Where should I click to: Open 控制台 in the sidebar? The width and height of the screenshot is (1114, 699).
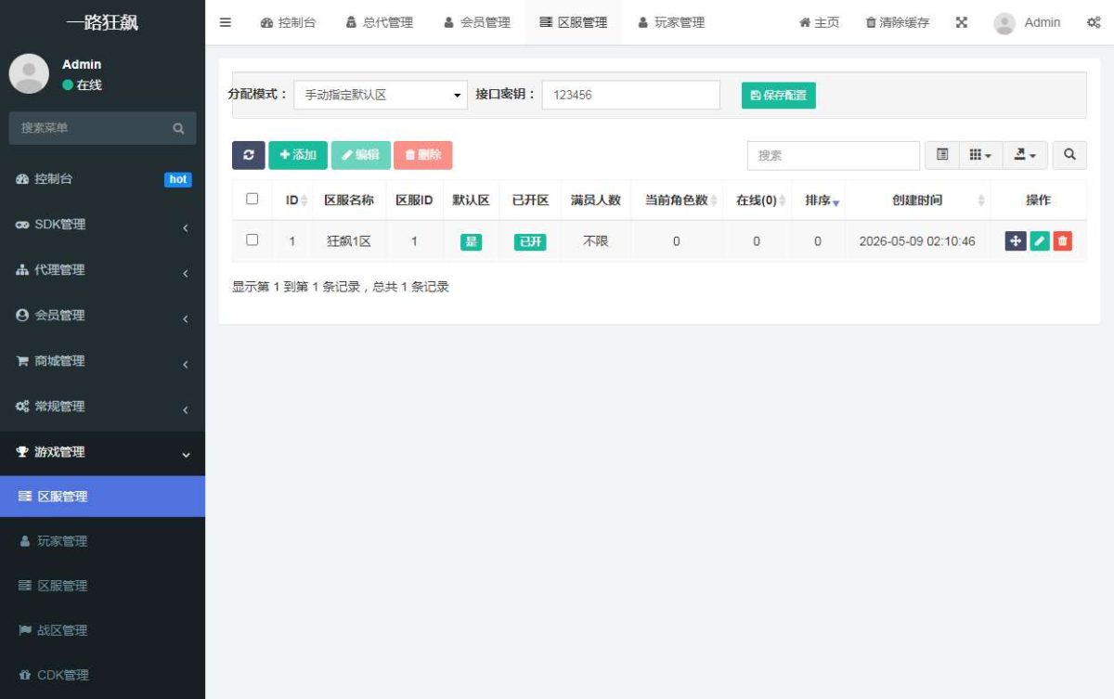102,179
